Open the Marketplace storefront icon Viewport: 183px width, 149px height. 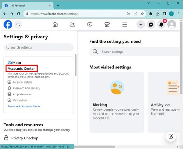pyautogui.click(x=107, y=24)
